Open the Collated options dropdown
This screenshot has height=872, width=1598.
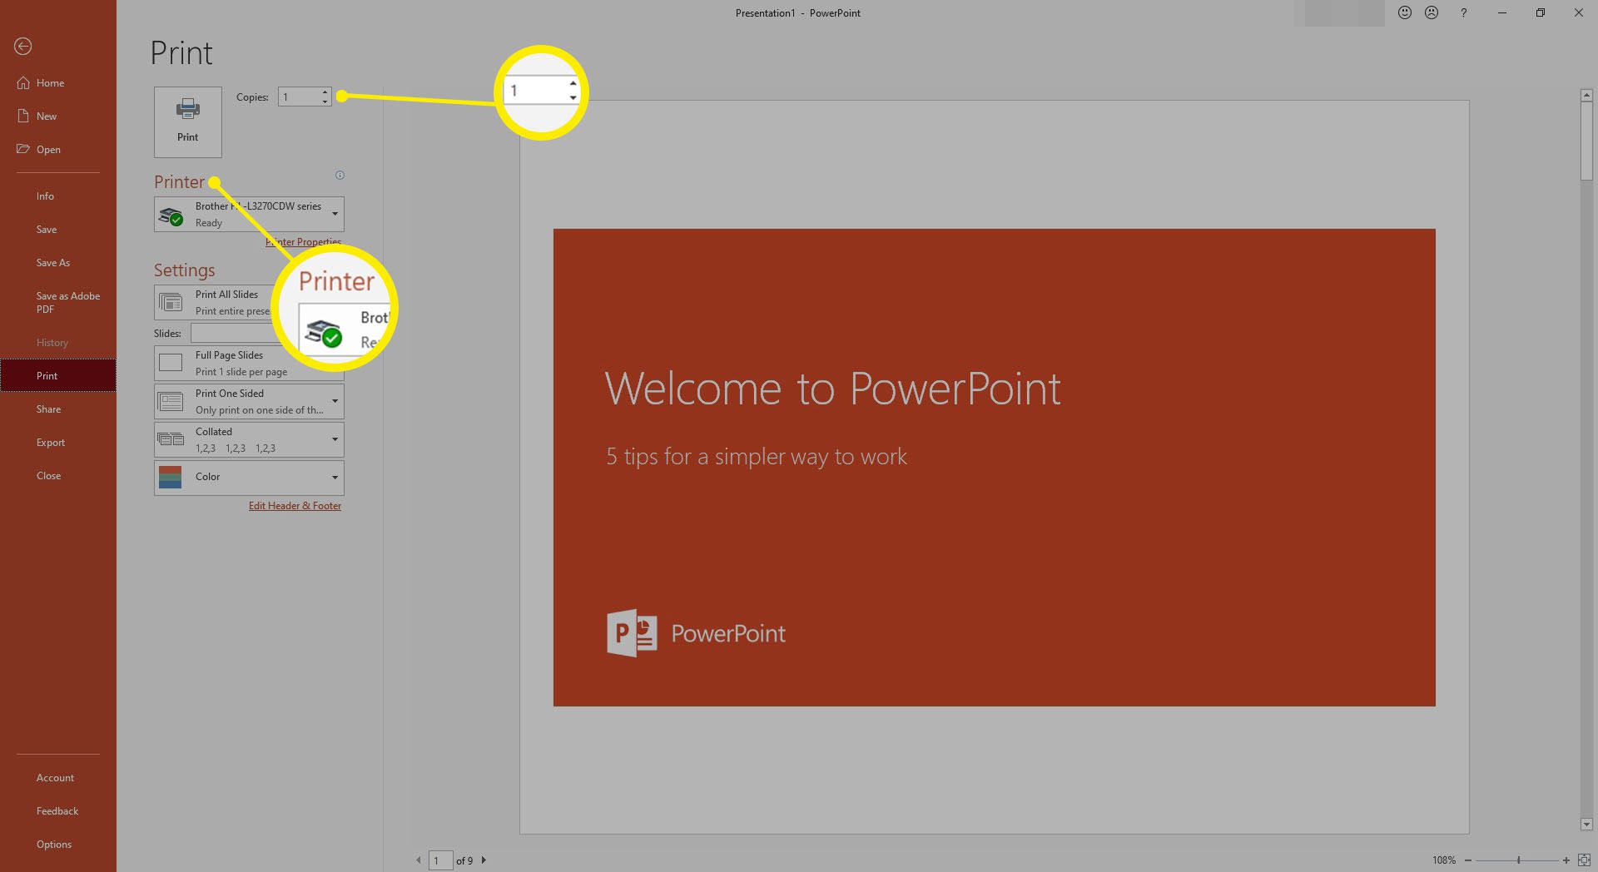pyautogui.click(x=249, y=440)
